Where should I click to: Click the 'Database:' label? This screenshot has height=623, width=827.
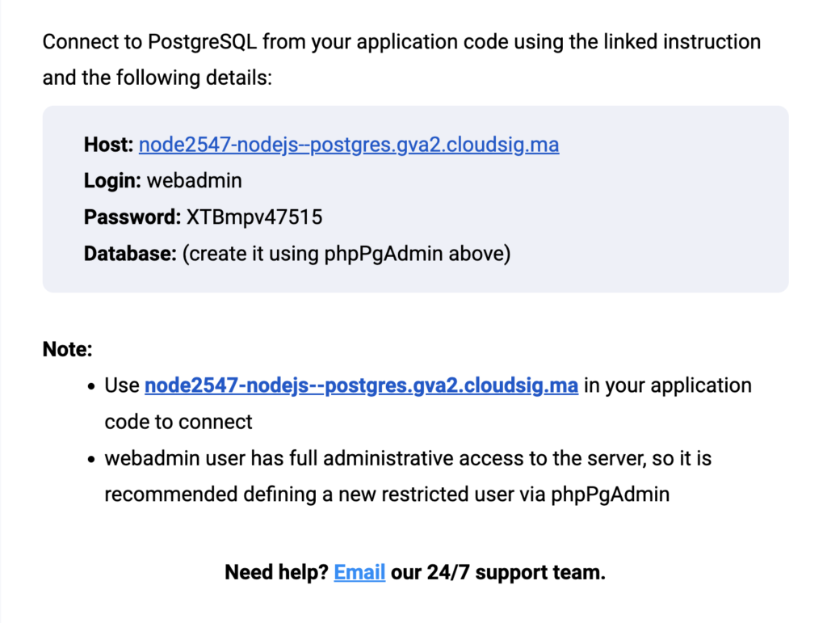click(130, 254)
